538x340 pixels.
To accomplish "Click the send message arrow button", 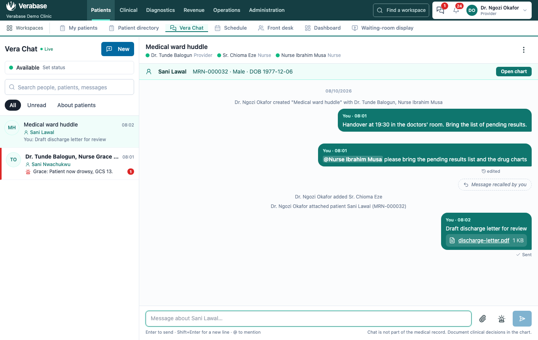I will click(x=522, y=319).
